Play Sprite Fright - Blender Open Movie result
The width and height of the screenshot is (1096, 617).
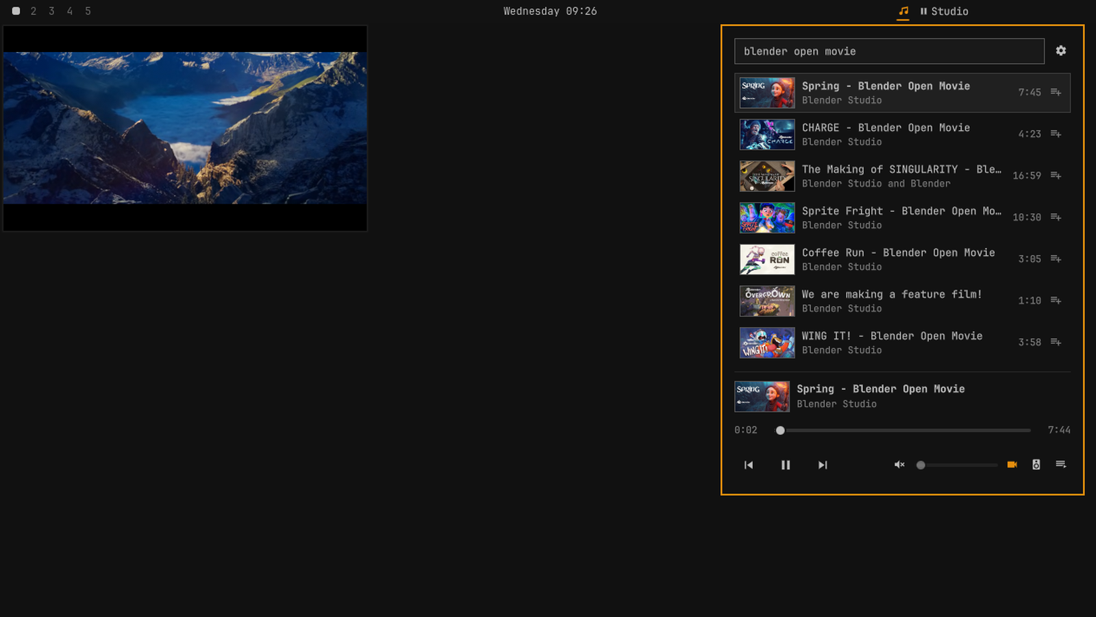coord(902,217)
